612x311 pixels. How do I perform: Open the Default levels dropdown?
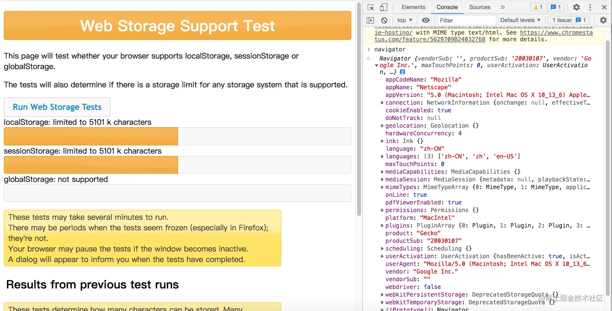coord(520,20)
